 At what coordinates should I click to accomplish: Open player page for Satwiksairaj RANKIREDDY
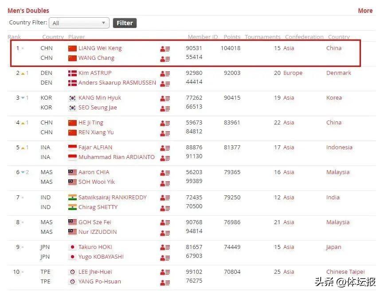tap(112, 198)
